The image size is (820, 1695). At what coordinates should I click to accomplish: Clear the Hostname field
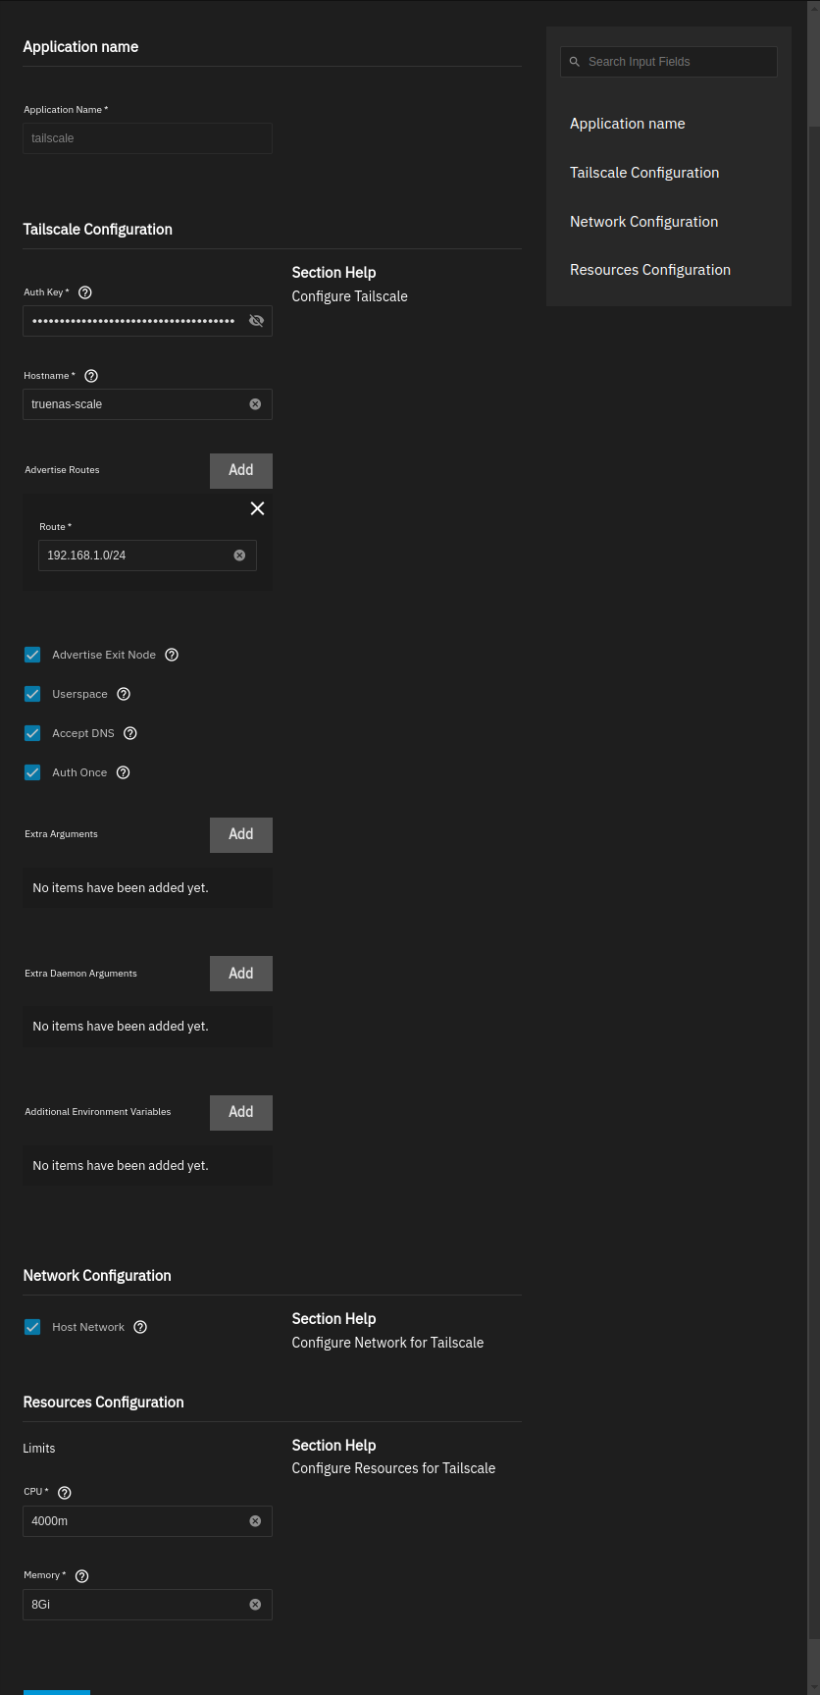click(255, 404)
